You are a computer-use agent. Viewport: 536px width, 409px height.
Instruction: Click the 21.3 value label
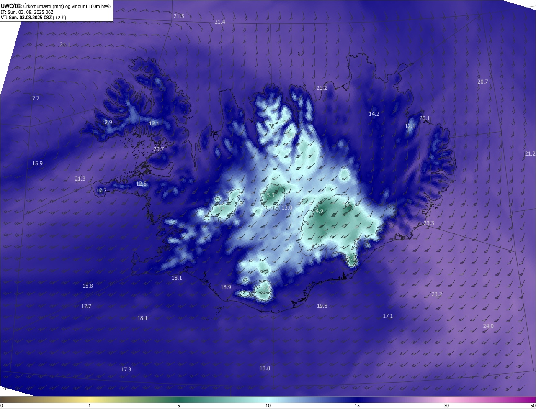[x=80, y=179]
